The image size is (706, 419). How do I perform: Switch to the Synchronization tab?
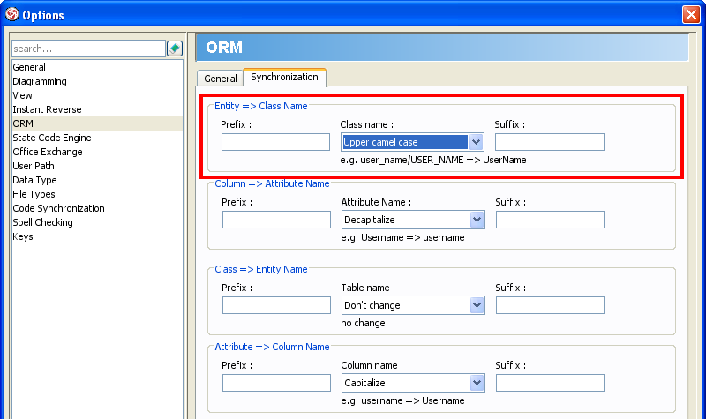(284, 77)
